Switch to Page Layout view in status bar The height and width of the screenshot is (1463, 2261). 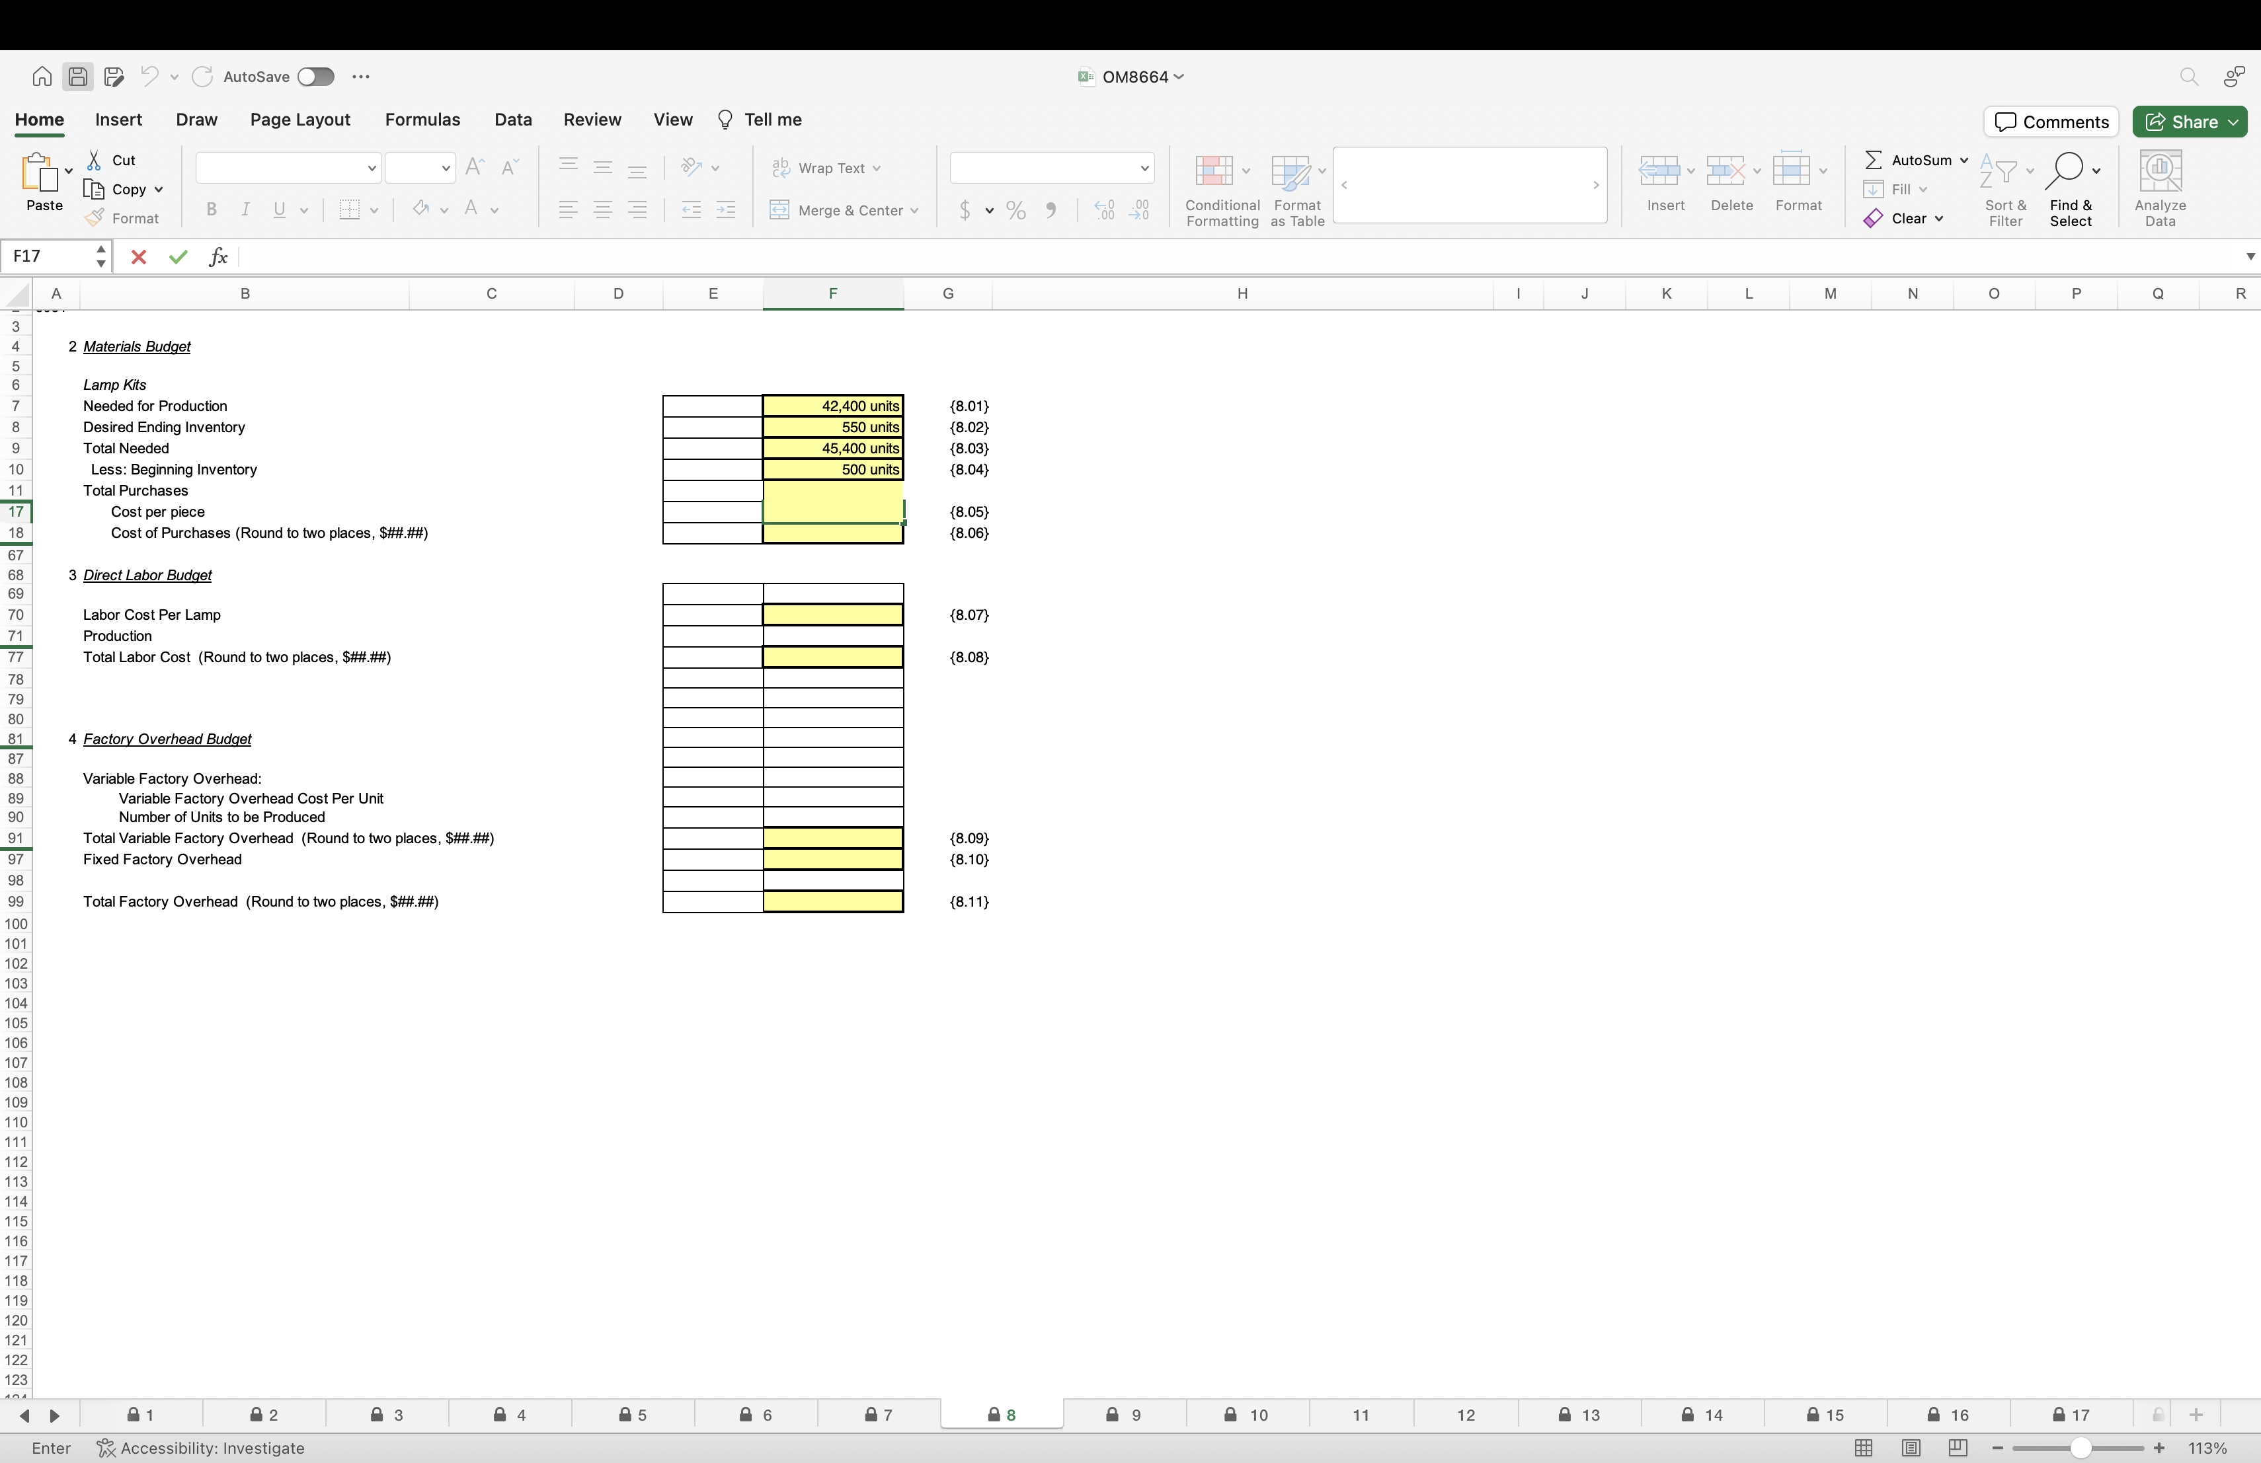pyautogui.click(x=1911, y=1448)
